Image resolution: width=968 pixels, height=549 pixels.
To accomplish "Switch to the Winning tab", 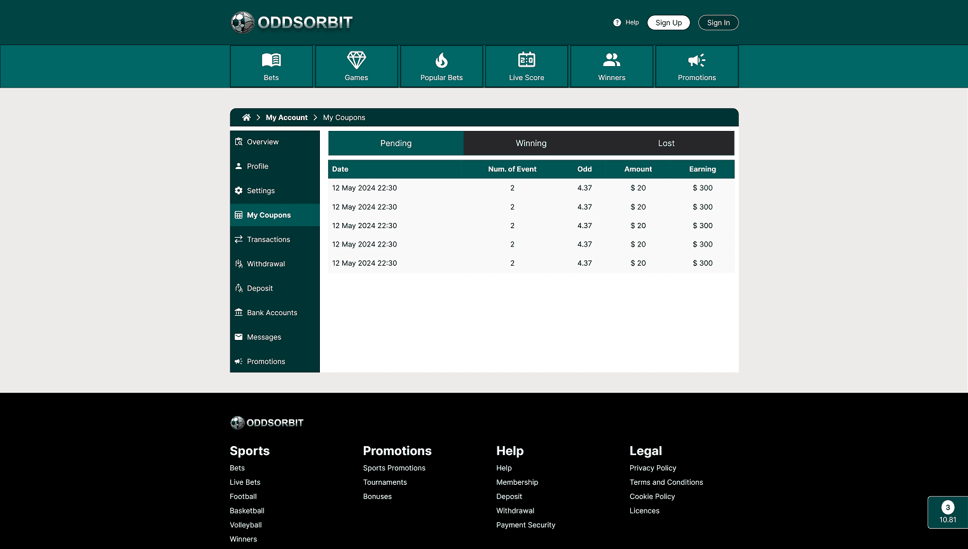I will [531, 143].
